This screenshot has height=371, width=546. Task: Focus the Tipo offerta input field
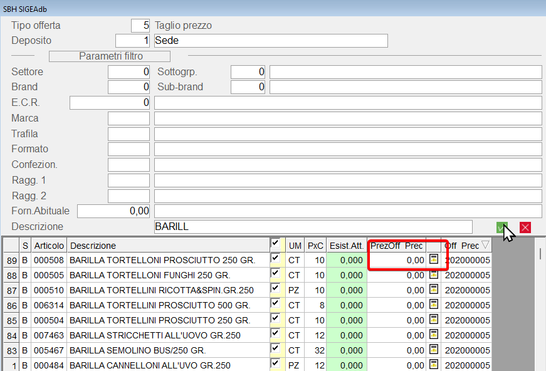click(140, 26)
